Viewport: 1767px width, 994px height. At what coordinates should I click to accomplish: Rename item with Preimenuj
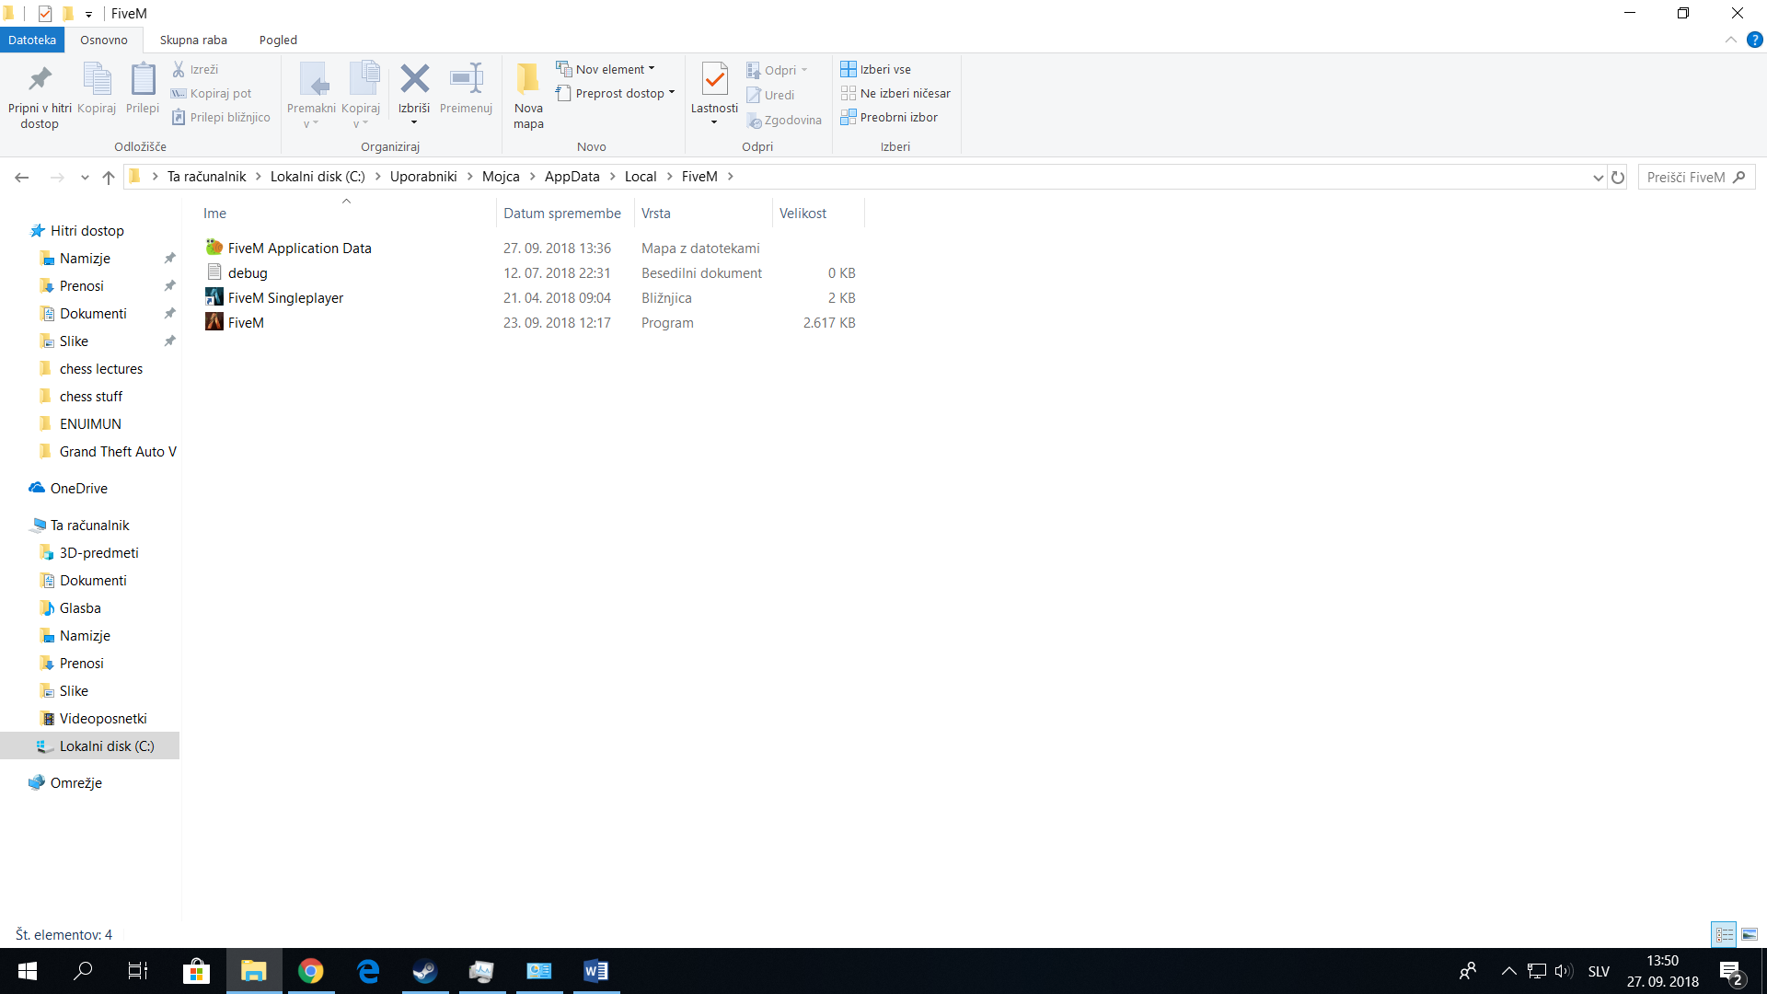(x=466, y=88)
